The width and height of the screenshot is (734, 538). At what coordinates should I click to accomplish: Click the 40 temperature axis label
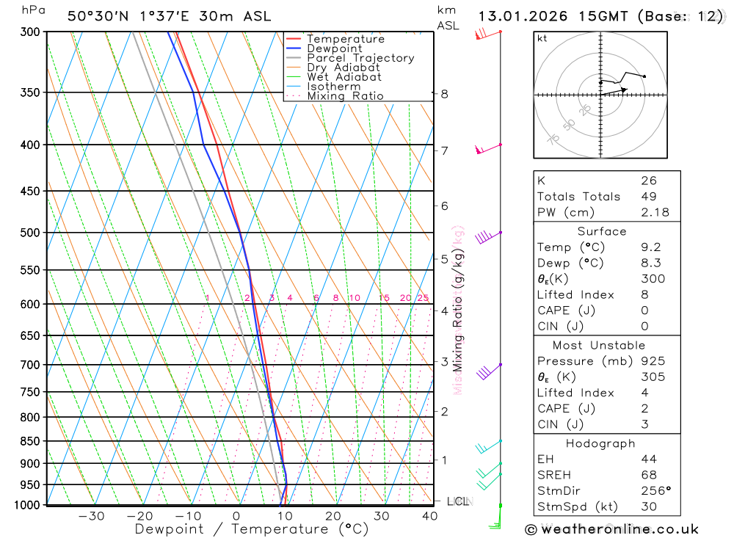(x=429, y=516)
